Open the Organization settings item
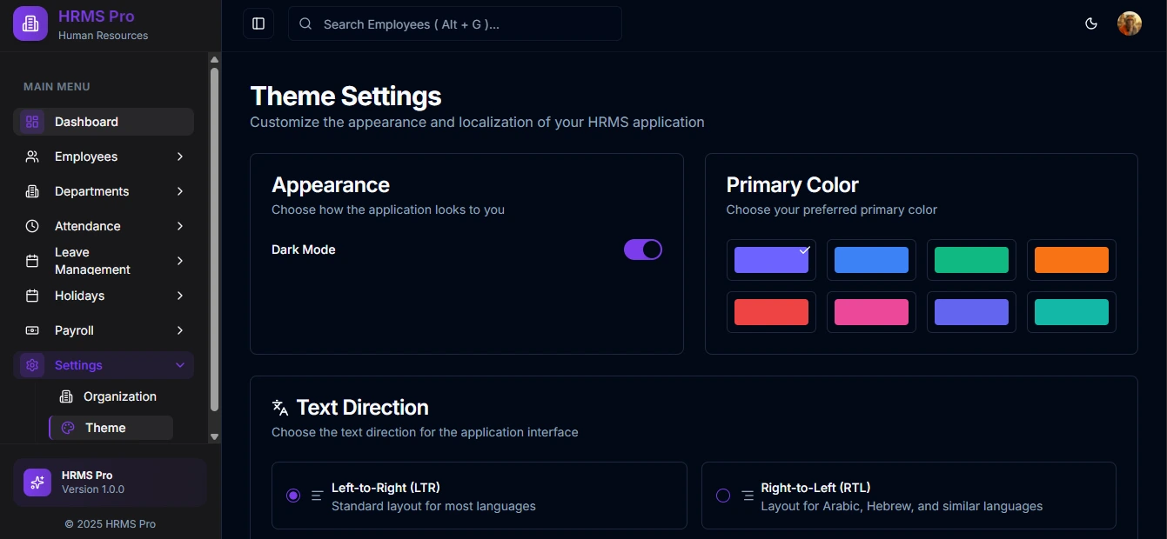The width and height of the screenshot is (1167, 539). coord(119,396)
